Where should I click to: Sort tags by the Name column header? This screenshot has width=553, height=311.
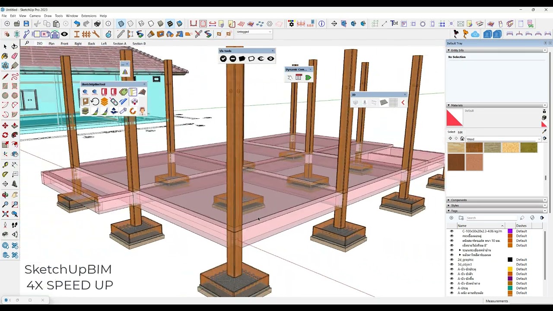click(x=481, y=225)
